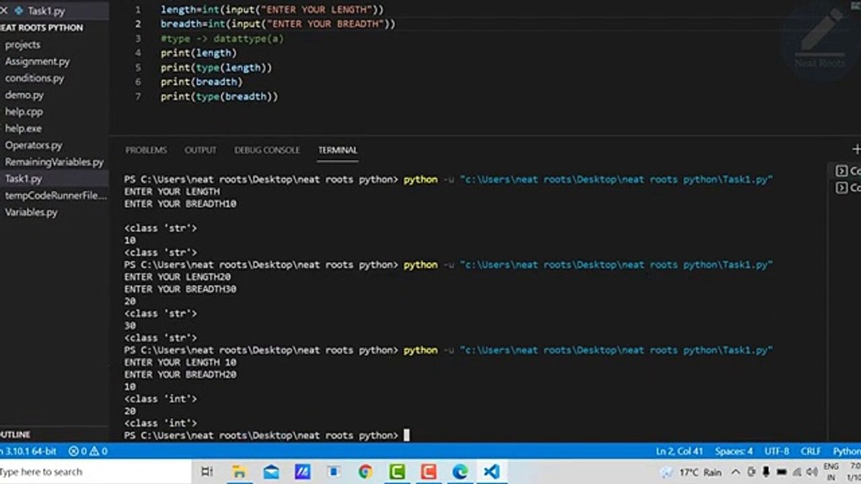Open the green C app on taskbar
This screenshot has width=861, height=484.
[x=397, y=472]
